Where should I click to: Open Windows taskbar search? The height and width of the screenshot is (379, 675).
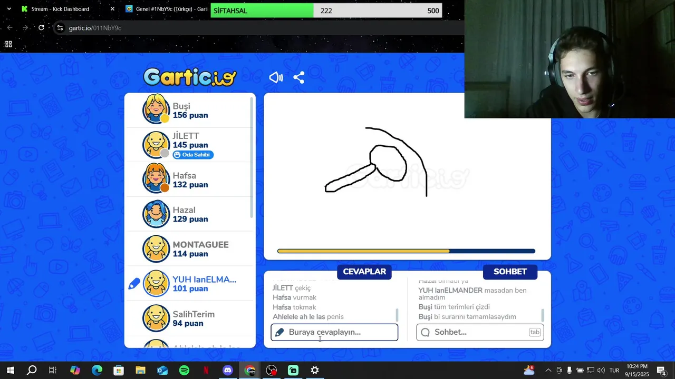pyautogui.click(x=32, y=370)
